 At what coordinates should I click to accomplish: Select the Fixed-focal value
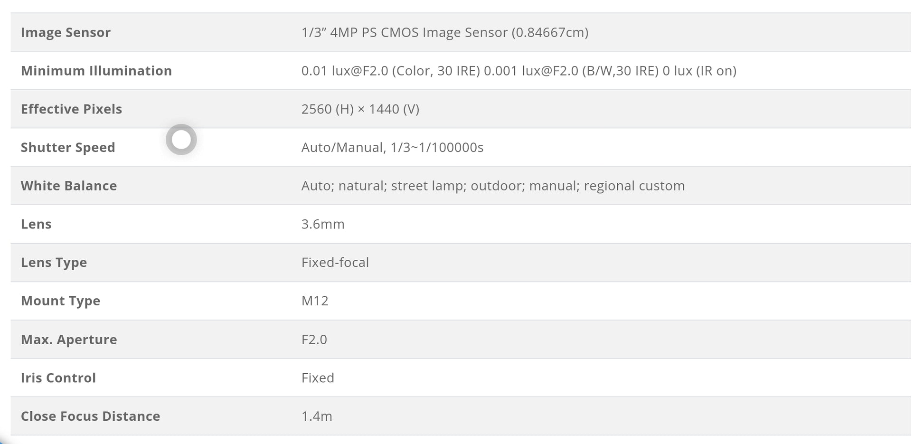point(335,263)
